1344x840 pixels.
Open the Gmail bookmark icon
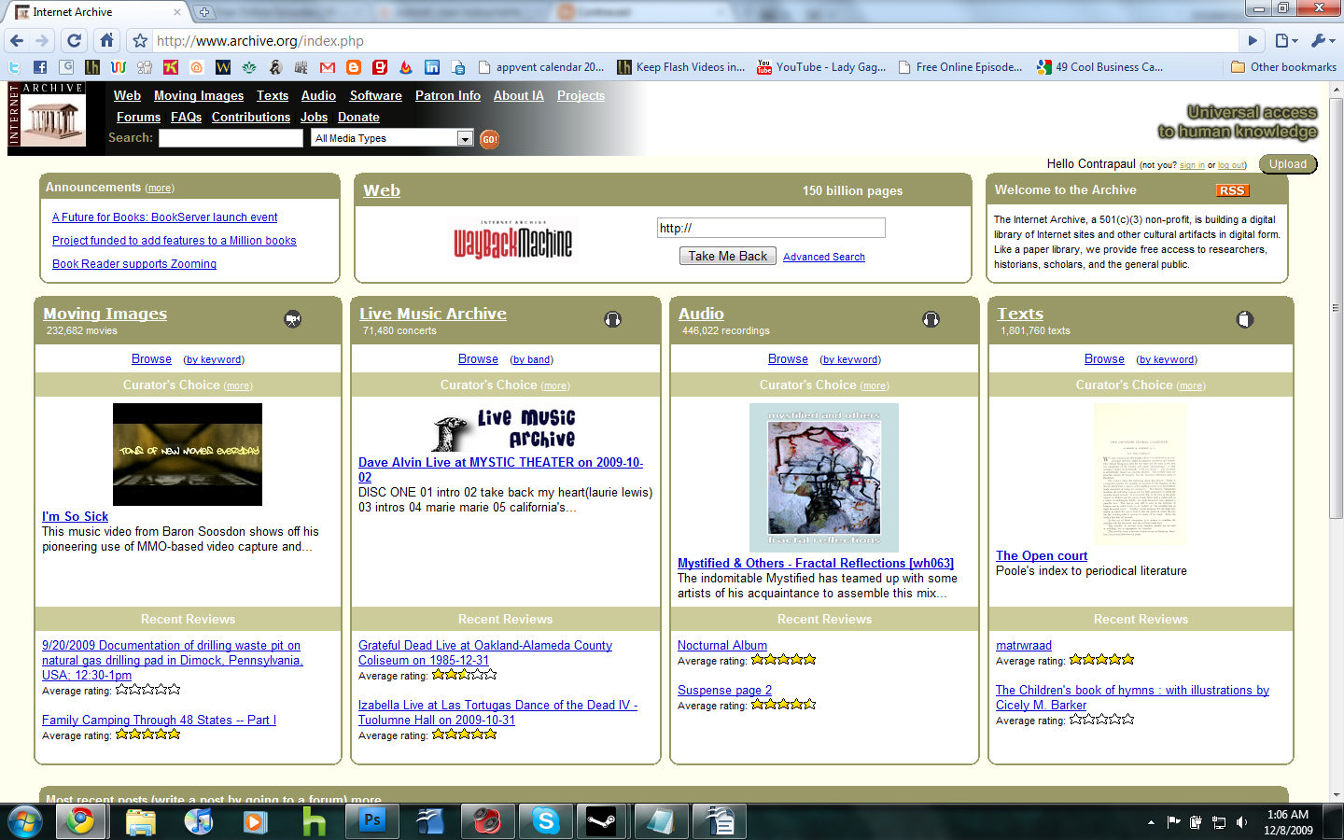[x=328, y=67]
